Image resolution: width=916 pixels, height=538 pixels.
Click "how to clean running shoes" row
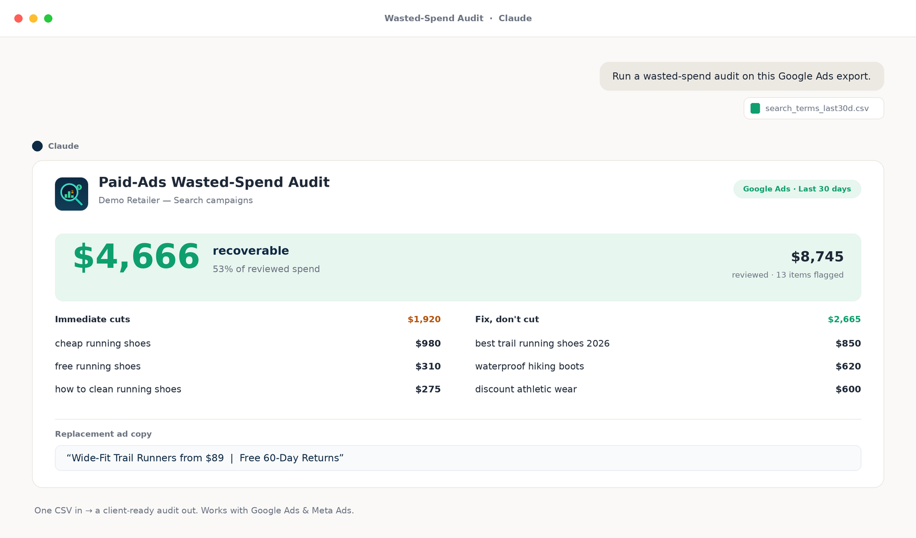pyautogui.click(x=248, y=389)
